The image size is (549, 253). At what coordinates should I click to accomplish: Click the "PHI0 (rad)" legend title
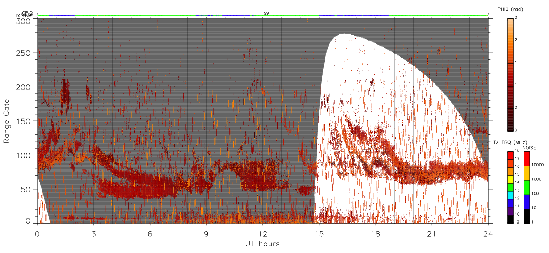[510, 9]
